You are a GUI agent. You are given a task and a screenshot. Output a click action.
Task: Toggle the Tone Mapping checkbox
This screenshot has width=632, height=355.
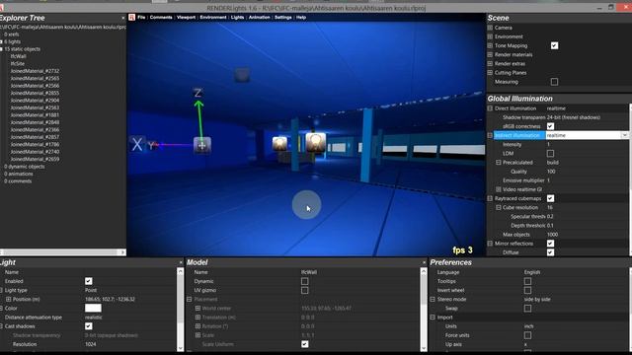click(554, 45)
